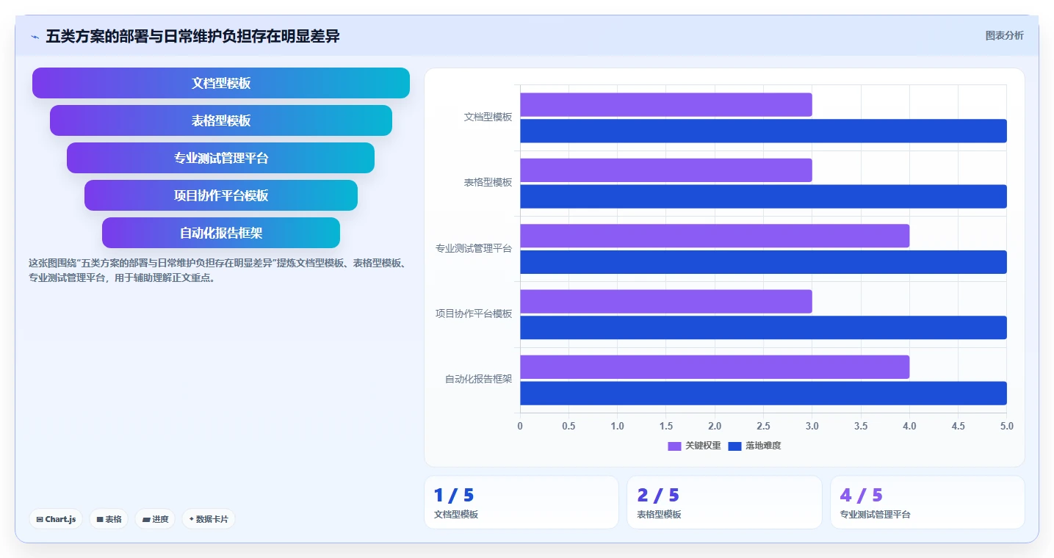
Task: Click the main title 五类方案的部署与日常维护负担存在明显差异
Action: pyautogui.click(x=192, y=36)
